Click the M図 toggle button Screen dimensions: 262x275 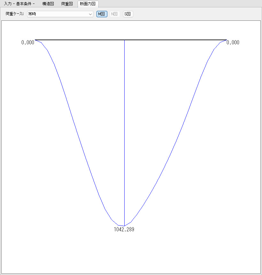pos(102,14)
